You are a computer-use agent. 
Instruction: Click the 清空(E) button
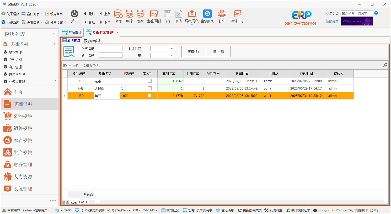tap(218, 52)
